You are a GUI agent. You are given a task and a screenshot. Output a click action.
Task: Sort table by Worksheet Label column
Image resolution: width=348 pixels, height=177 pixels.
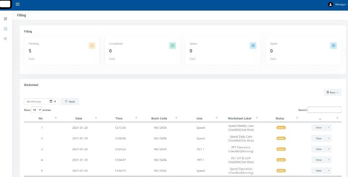click(x=239, y=118)
